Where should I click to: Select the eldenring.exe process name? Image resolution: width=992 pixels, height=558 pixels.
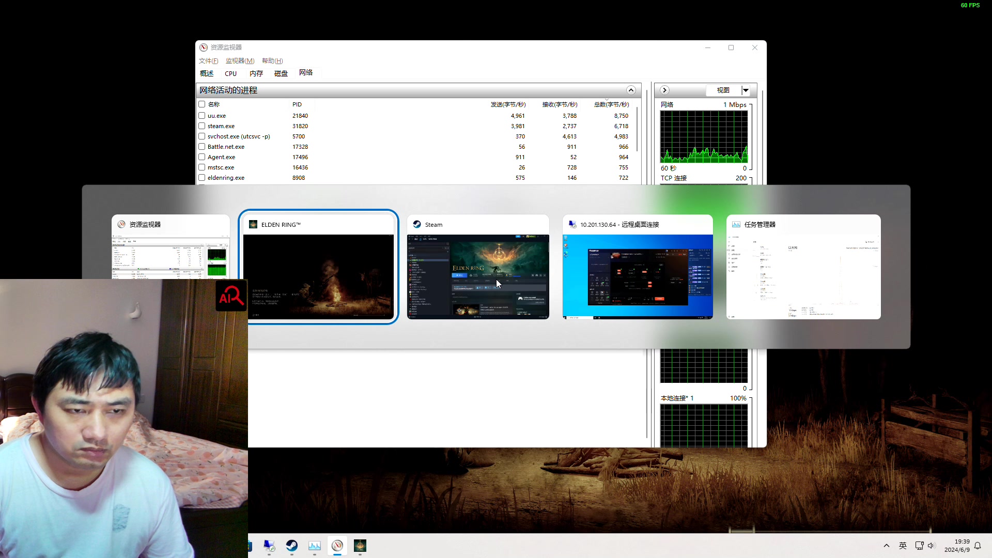coord(226,178)
